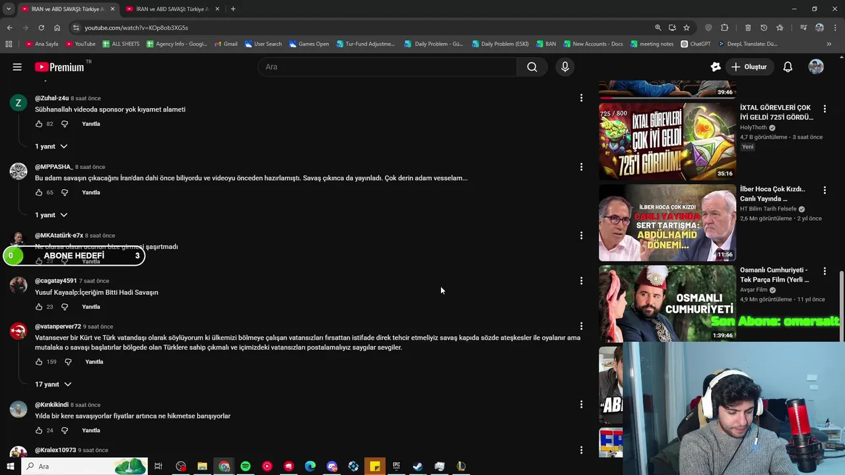This screenshot has width=845, height=475.
Task: Expand 1 yanıt under @Zuhal-z4u comment
Action: (51, 146)
